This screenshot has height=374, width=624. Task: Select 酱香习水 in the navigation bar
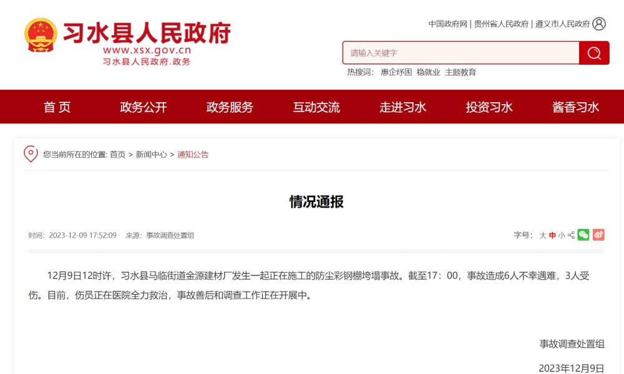575,107
